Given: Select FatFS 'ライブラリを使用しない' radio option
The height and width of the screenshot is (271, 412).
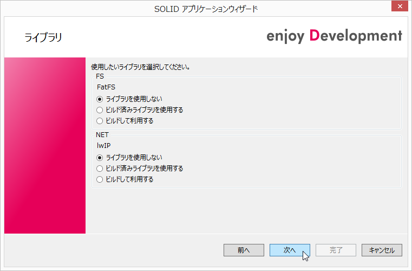Looking at the screenshot, I should [100, 99].
